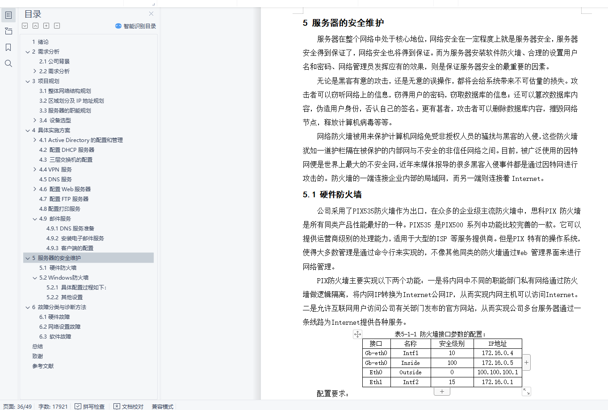Collapse the '6 故障分类与诊断方法' outline section
Image resolution: width=608 pixels, height=410 pixels.
point(28,307)
